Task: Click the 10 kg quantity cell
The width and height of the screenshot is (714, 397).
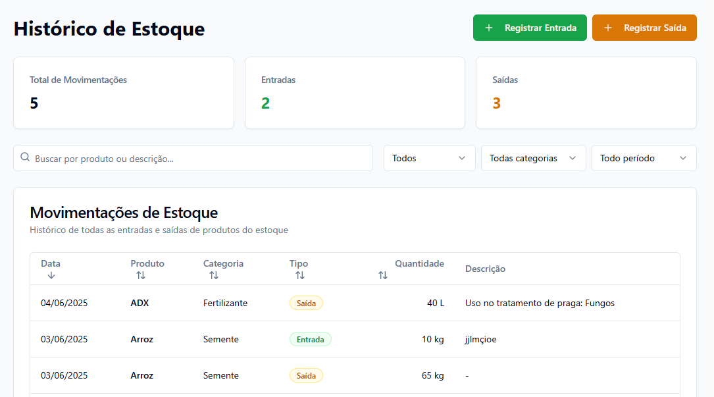Action: [x=432, y=340]
